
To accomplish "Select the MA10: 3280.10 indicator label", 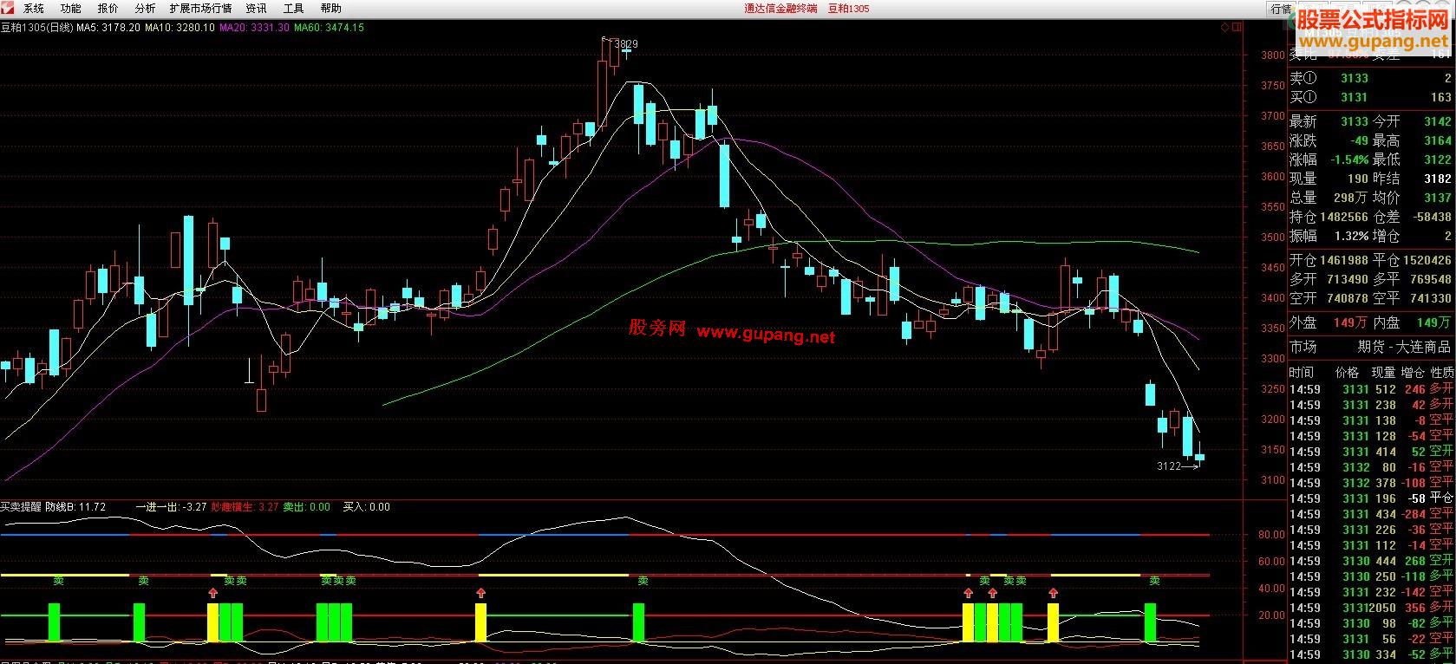I will click(x=180, y=28).
